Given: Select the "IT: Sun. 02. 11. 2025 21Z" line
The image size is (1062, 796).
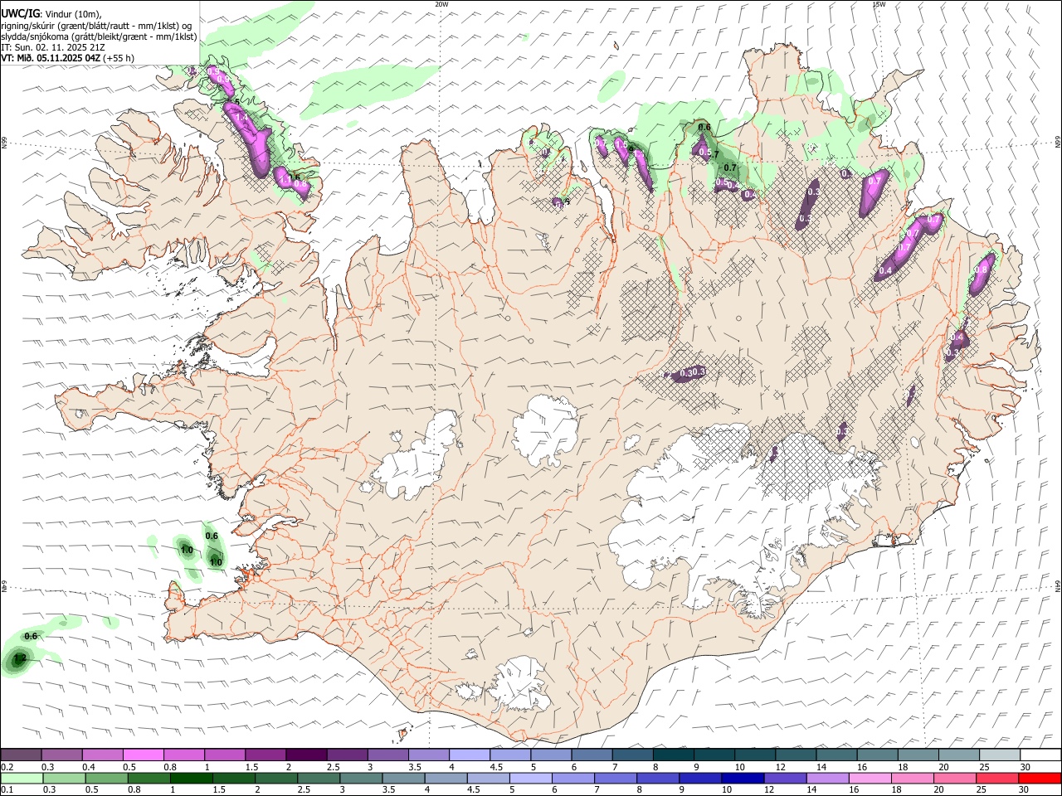Looking at the screenshot, I should coord(52,47).
